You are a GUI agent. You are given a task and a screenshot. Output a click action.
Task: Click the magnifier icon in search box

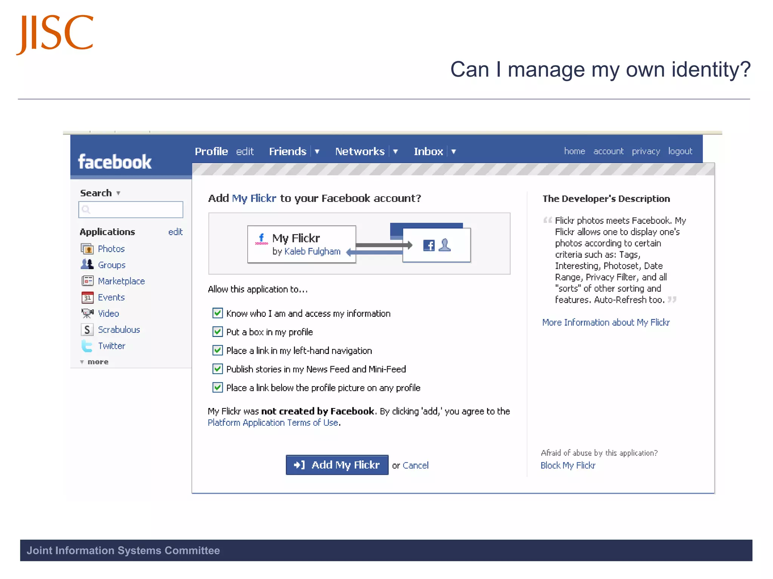coord(86,209)
